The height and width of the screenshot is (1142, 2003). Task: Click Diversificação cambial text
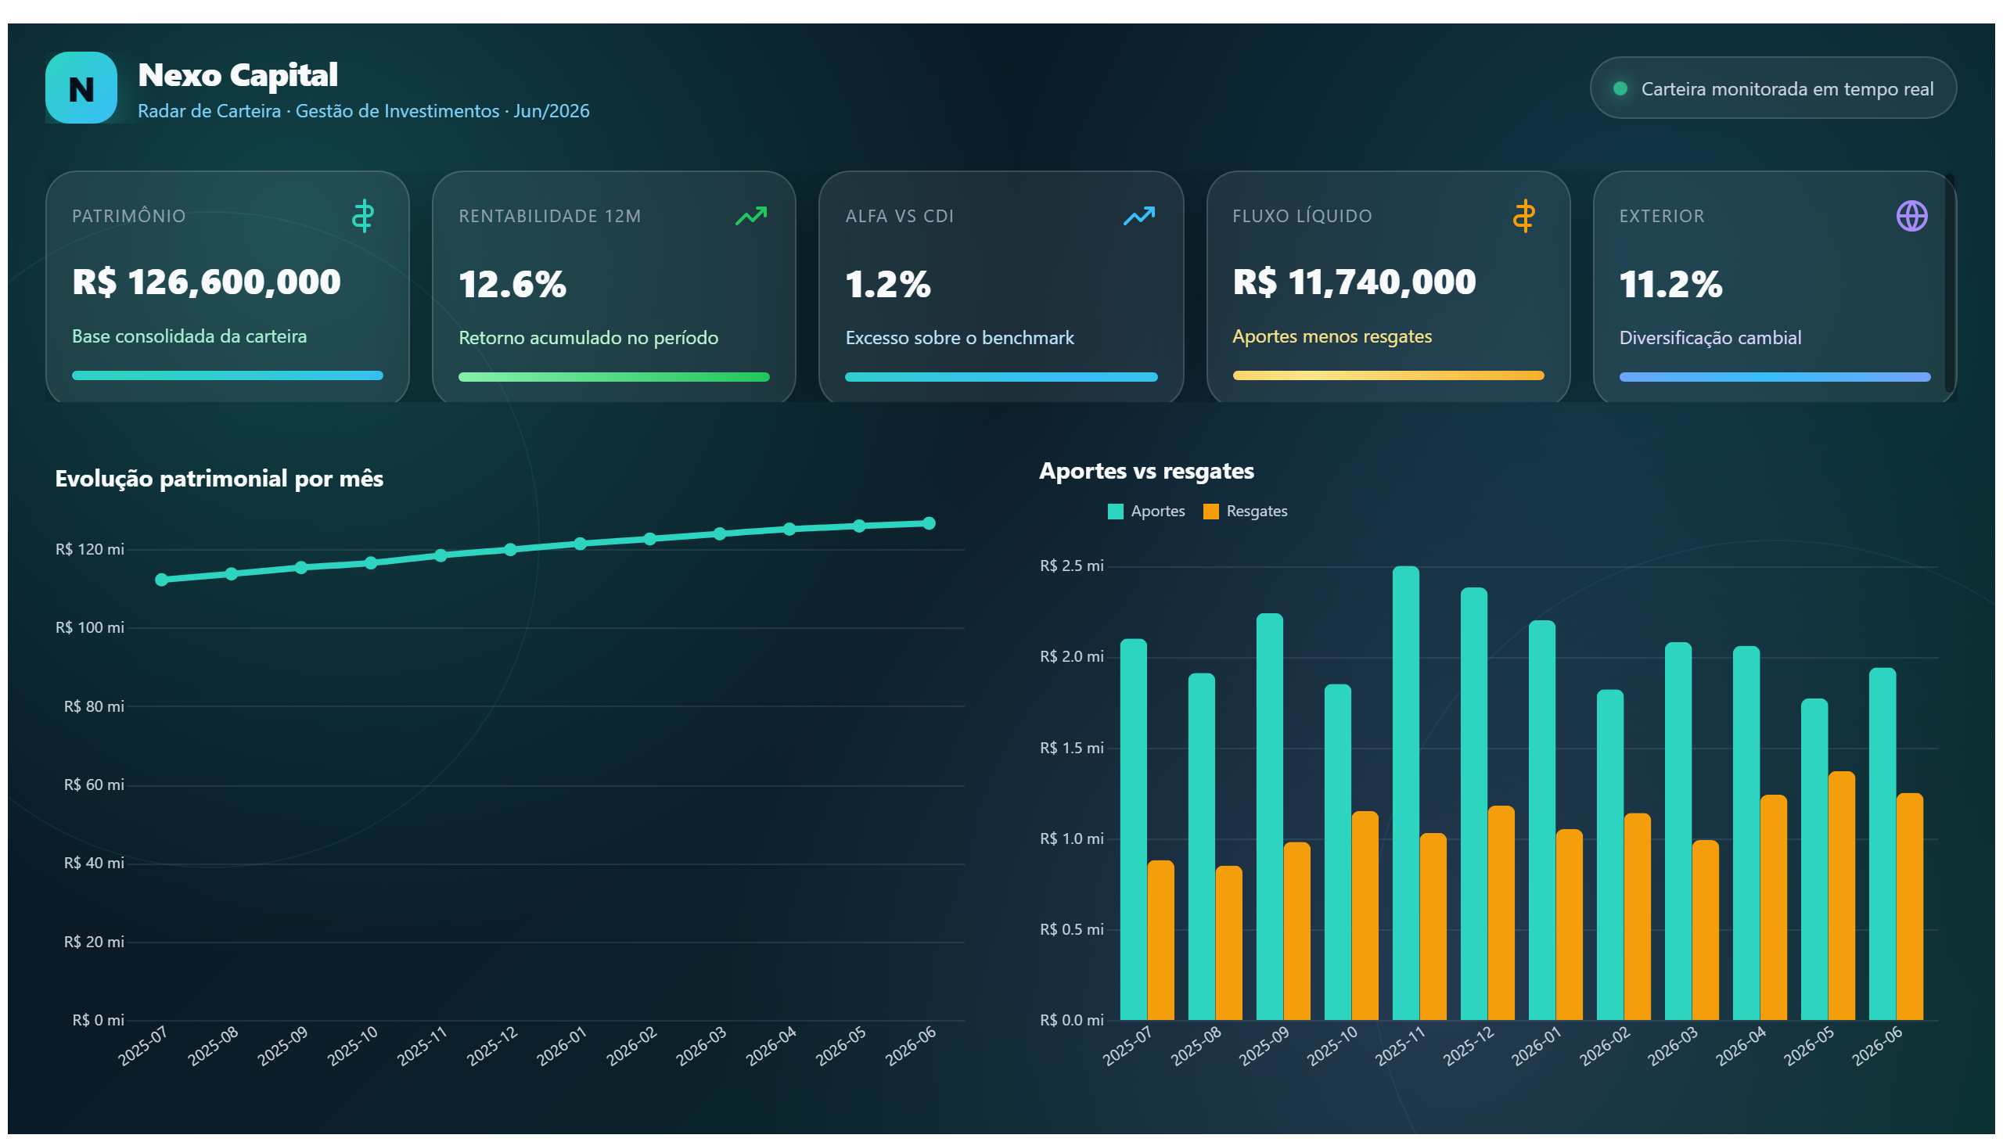1710,338
